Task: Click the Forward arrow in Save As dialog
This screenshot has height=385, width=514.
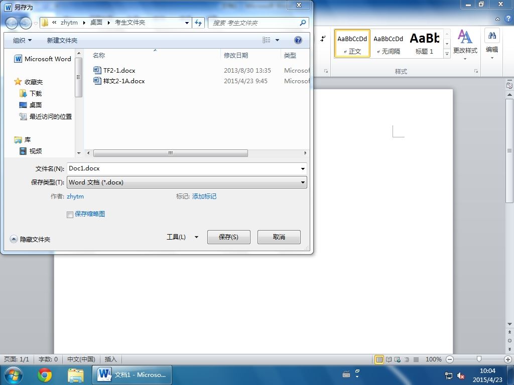Action: [26, 23]
